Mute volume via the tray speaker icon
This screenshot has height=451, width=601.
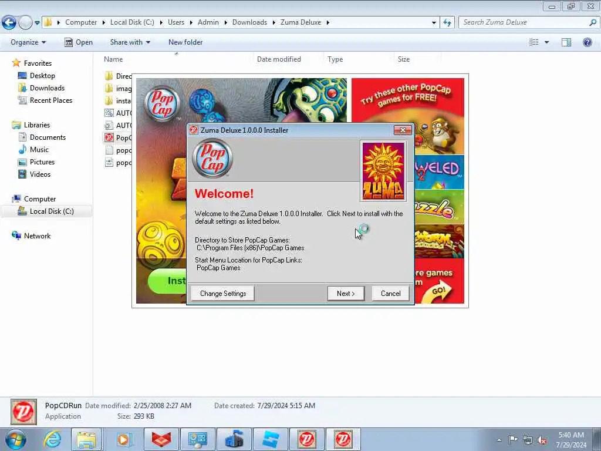click(x=542, y=440)
